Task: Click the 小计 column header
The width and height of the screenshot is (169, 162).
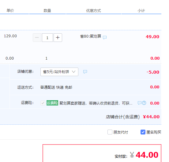Action: point(141,11)
